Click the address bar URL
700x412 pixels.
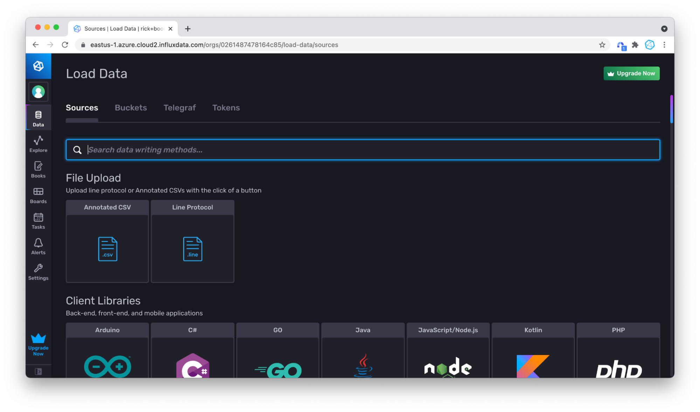pyautogui.click(x=214, y=45)
